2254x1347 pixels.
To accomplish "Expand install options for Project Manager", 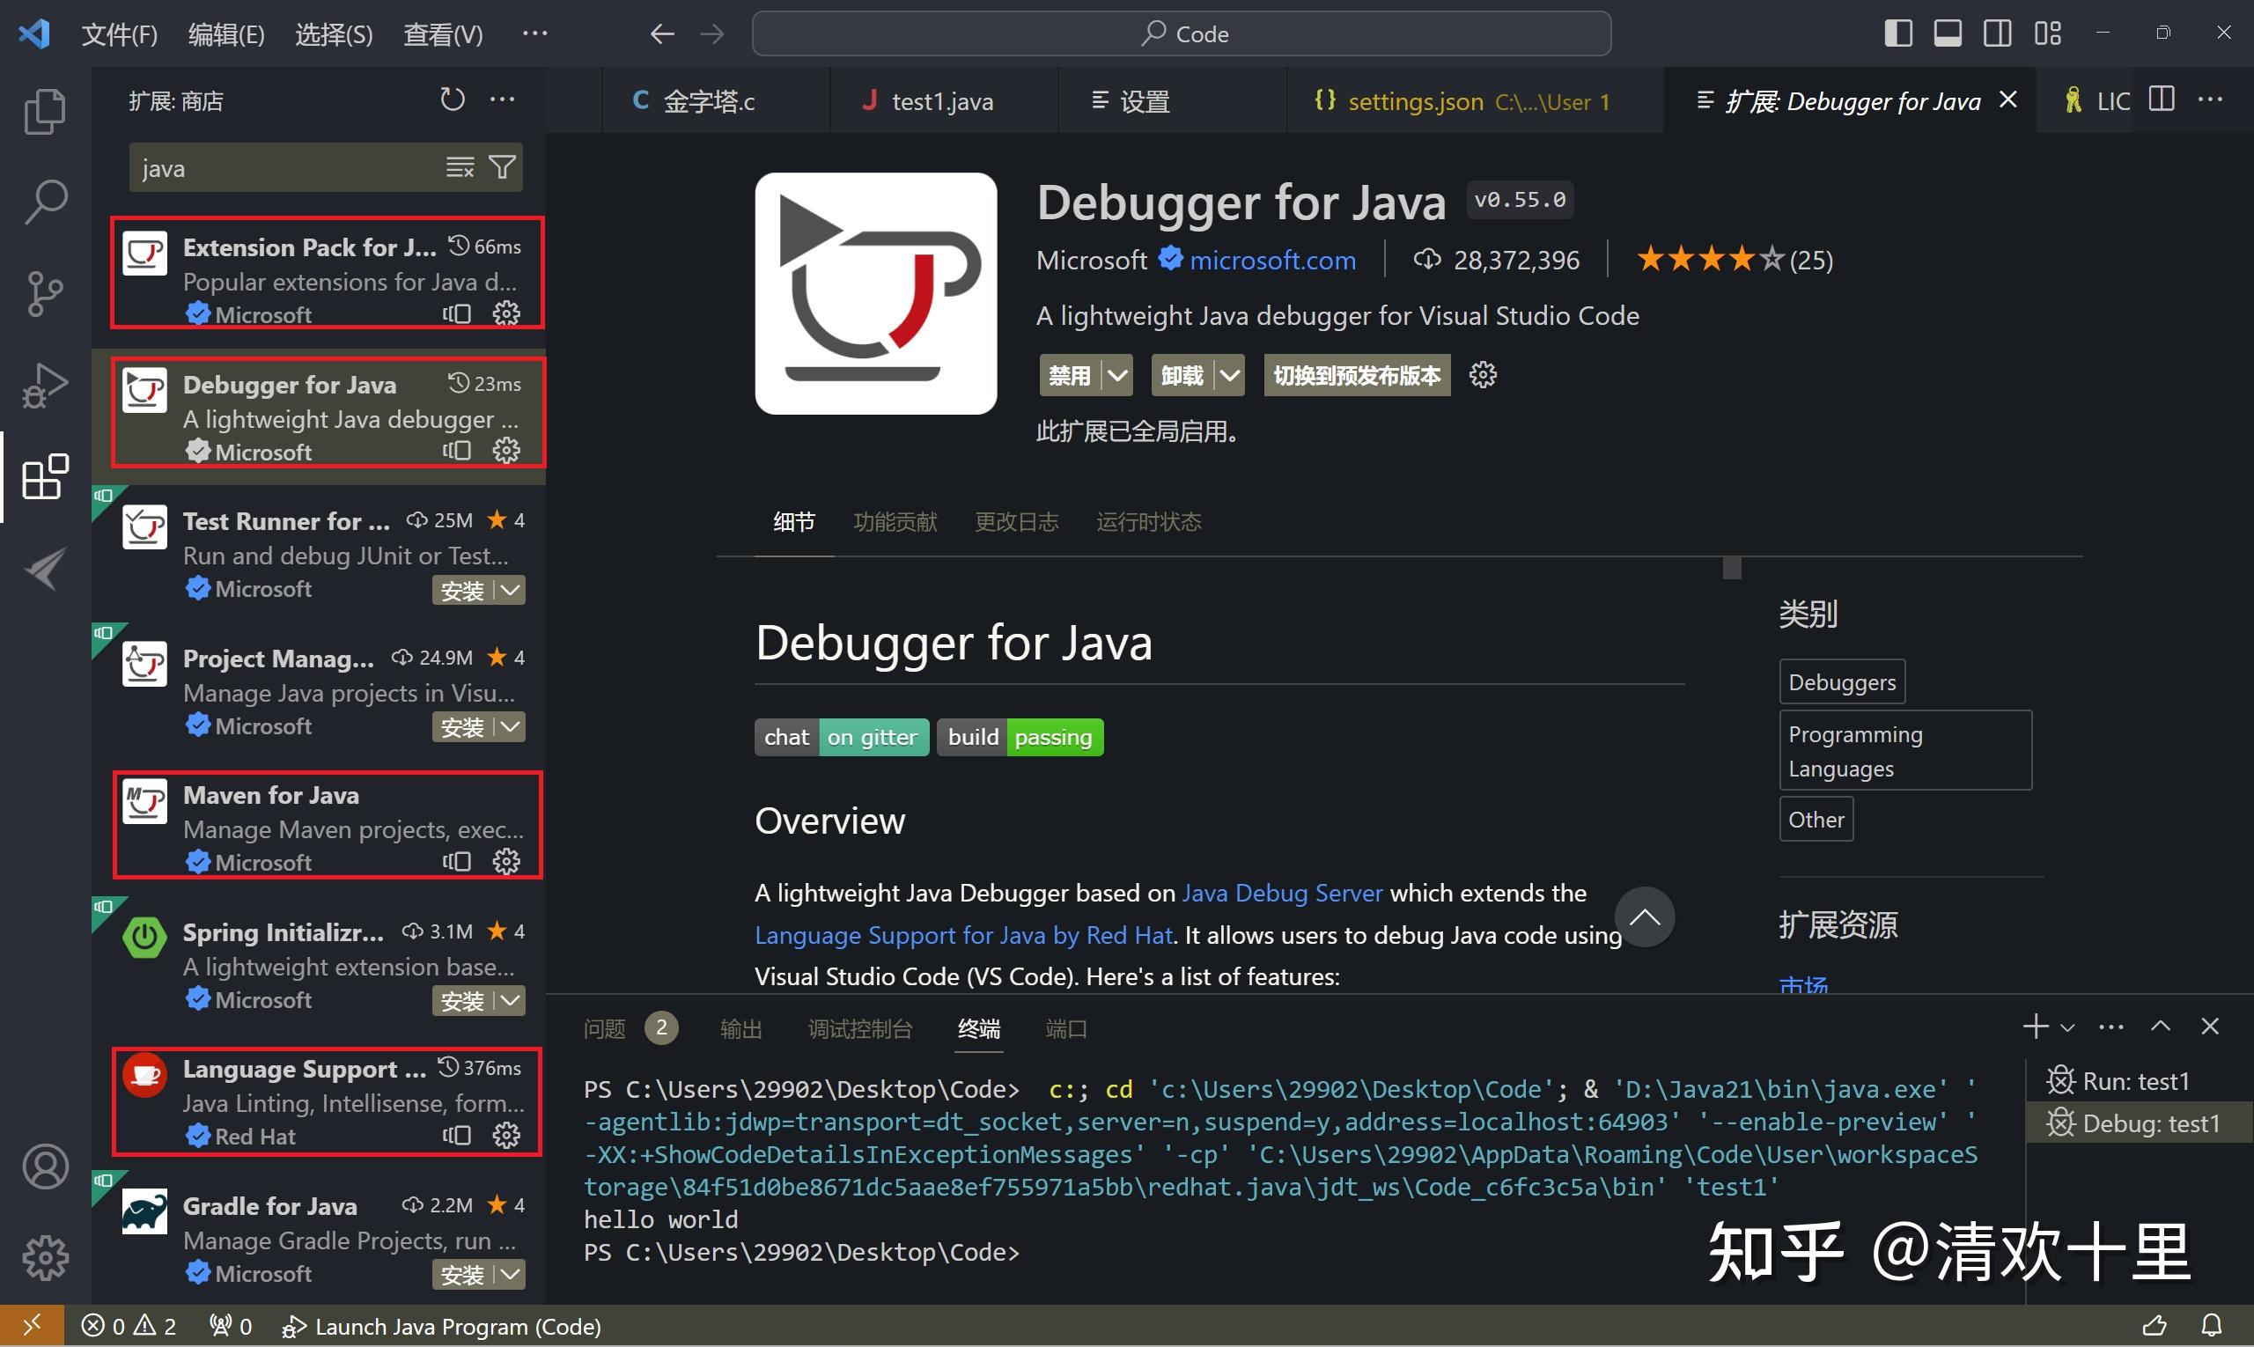I will click(511, 727).
